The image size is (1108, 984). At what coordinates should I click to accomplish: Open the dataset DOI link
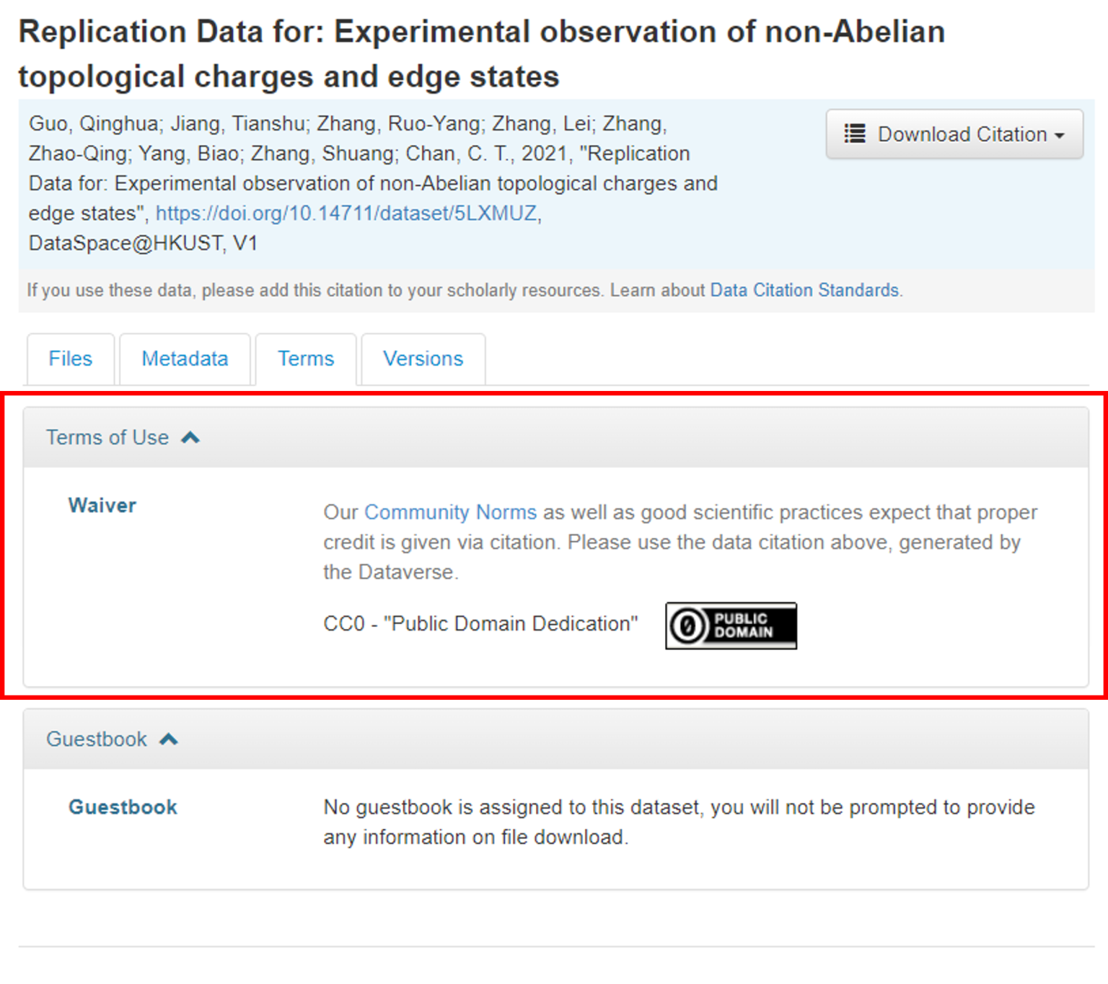pyautogui.click(x=346, y=213)
